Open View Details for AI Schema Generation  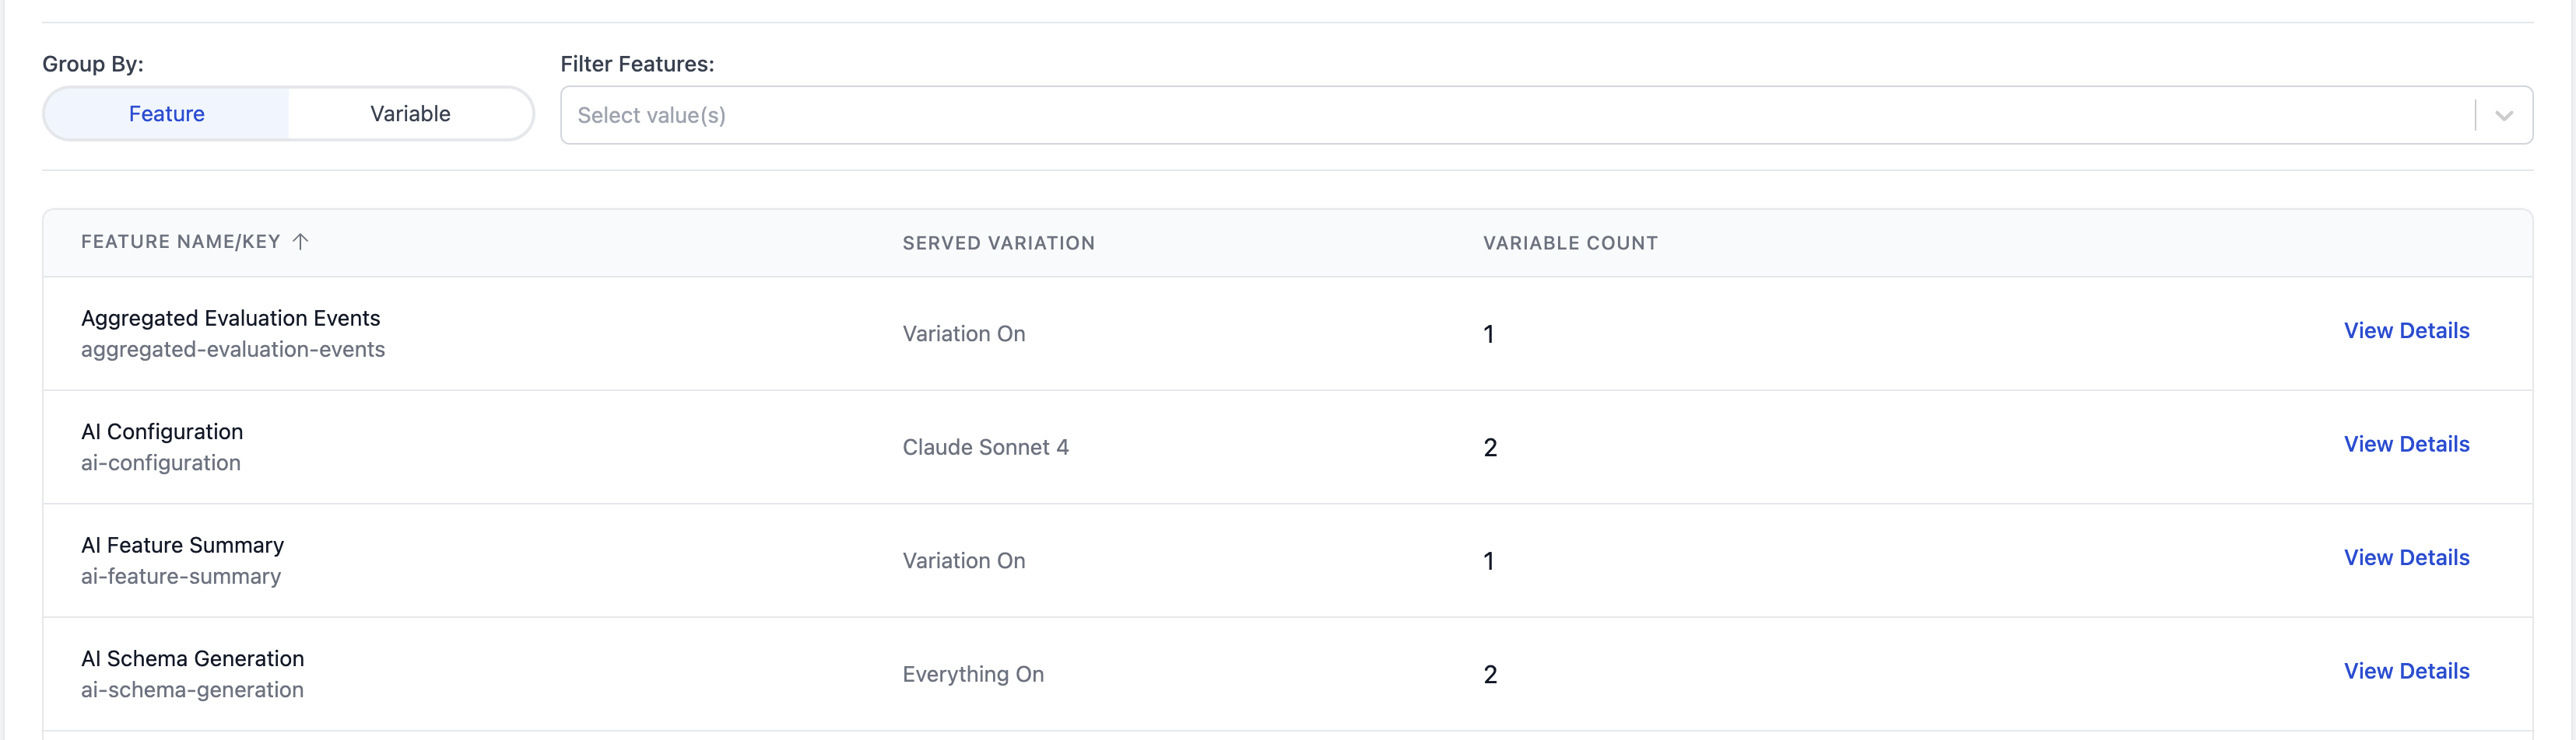click(x=2405, y=671)
